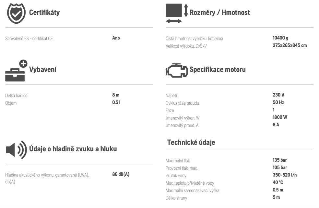Click the horizontal width arrow under the square
319x208 pixels.
coord(174,21)
